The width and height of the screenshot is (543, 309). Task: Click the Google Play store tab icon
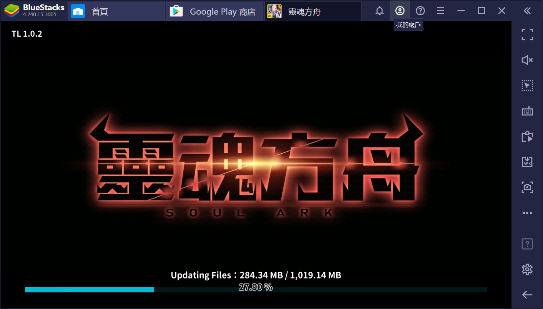176,12
